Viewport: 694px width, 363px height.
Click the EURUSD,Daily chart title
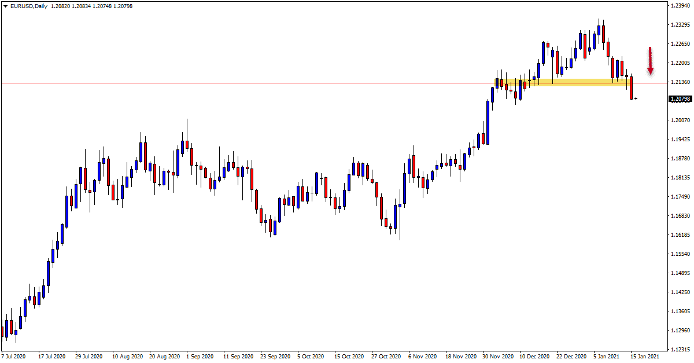pos(28,6)
